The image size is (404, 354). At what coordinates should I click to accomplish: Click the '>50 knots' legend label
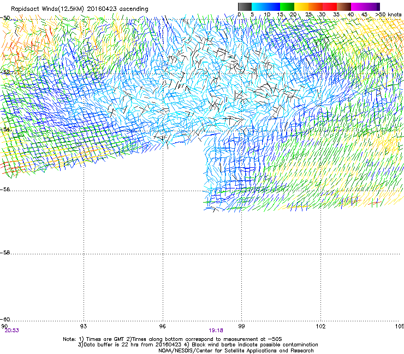(388, 15)
